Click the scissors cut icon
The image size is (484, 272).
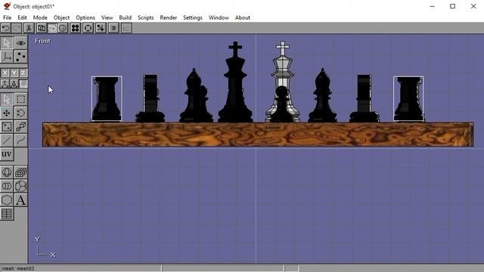coord(29,28)
